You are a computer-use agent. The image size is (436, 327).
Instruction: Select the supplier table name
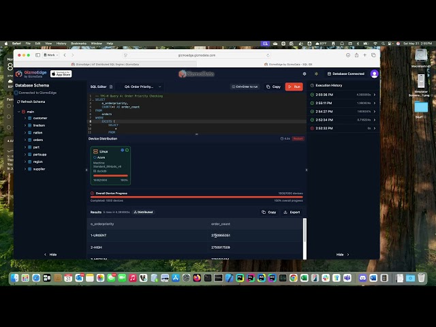(x=40, y=169)
